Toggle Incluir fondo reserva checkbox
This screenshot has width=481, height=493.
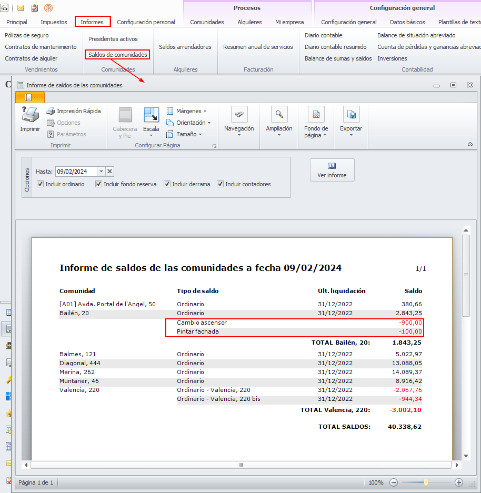[99, 184]
